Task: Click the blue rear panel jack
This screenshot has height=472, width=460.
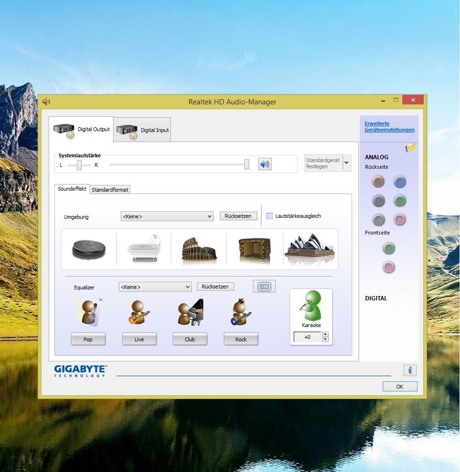Action: coord(400,182)
